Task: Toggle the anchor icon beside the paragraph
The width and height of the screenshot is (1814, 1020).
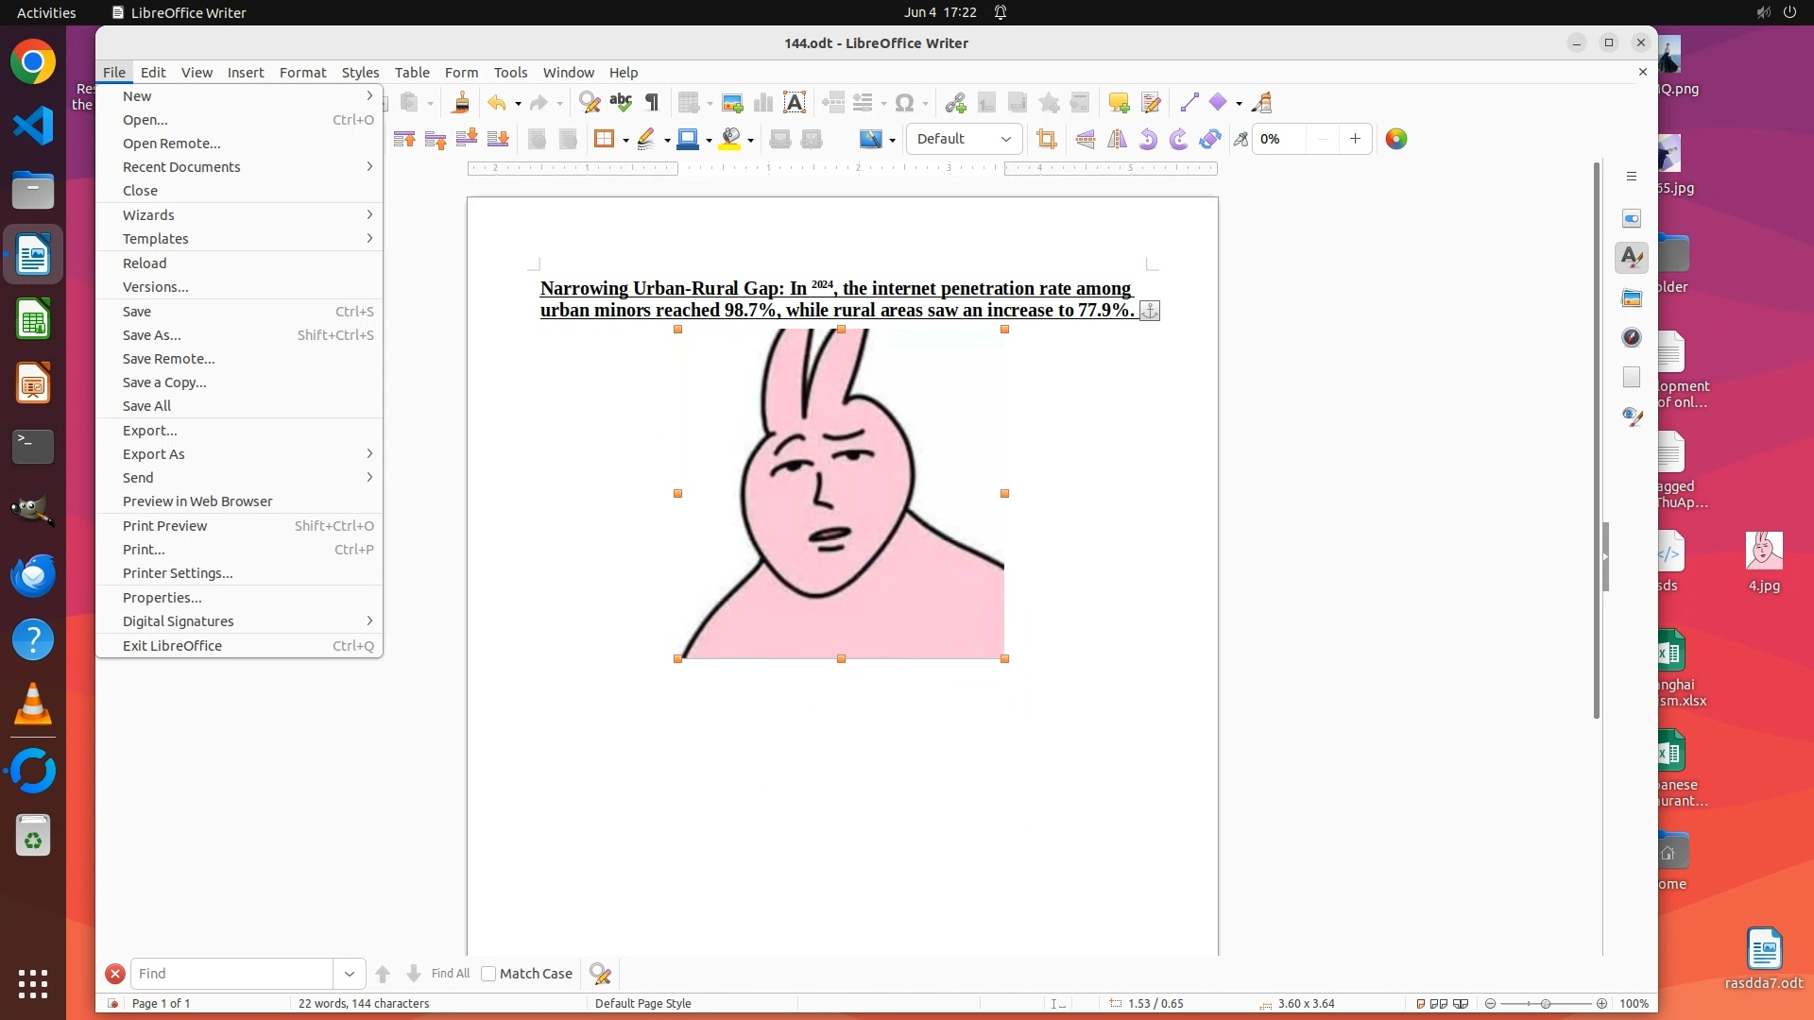Action: (x=1150, y=311)
